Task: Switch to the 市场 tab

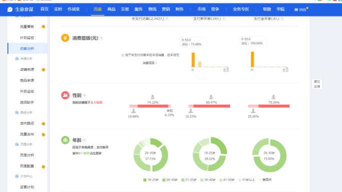Action: pyautogui.click(x=201, y=9)
